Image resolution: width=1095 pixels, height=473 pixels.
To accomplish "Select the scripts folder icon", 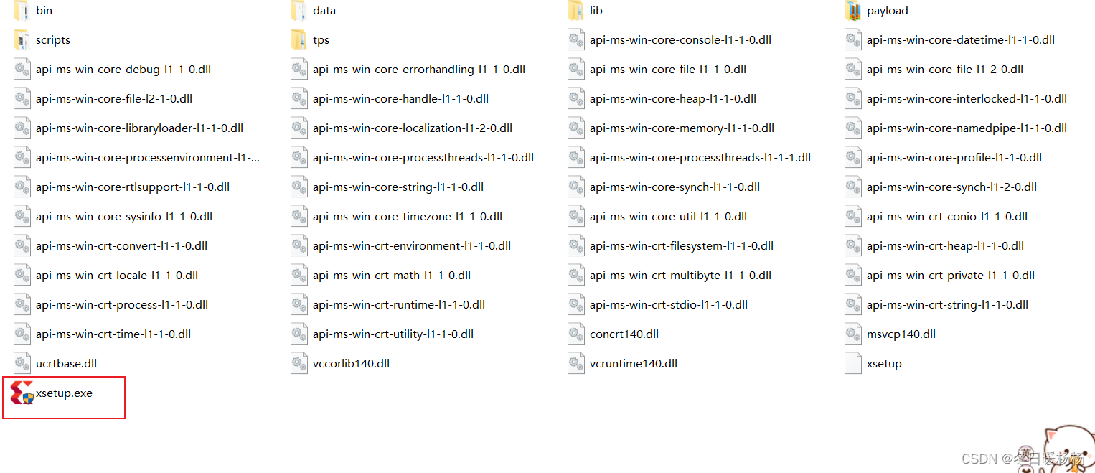I will pos(22,40).
